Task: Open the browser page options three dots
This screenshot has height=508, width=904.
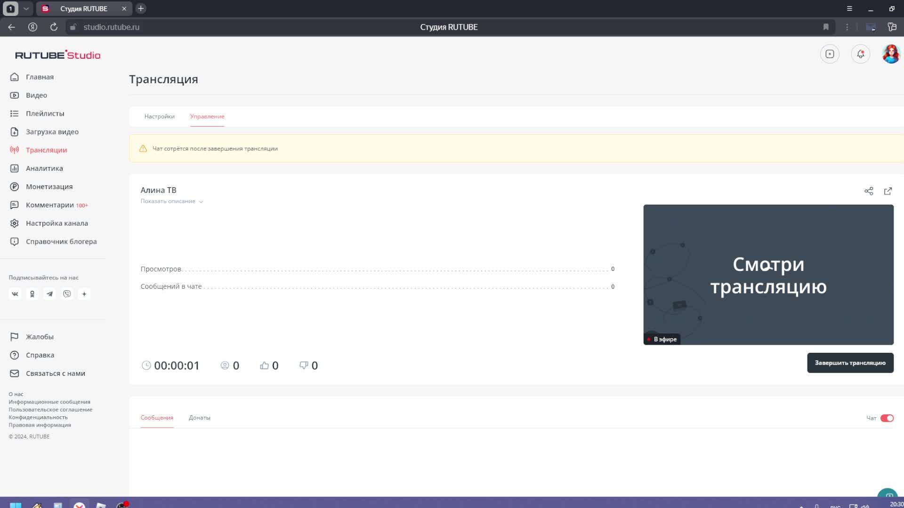Action: (847, 27)
